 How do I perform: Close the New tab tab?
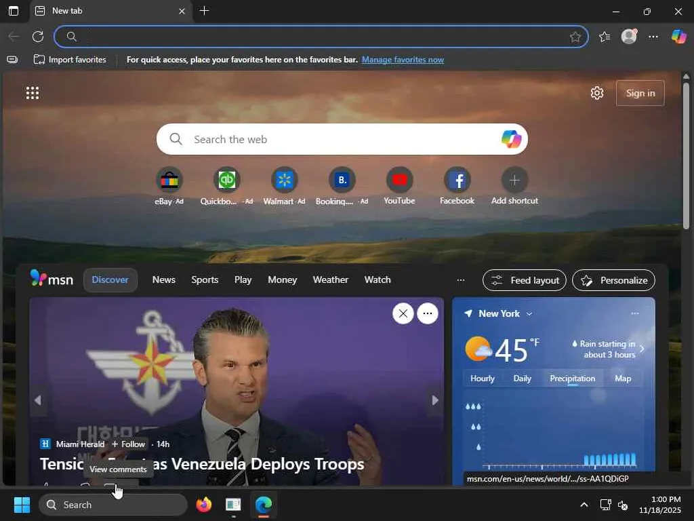(182, 11)
